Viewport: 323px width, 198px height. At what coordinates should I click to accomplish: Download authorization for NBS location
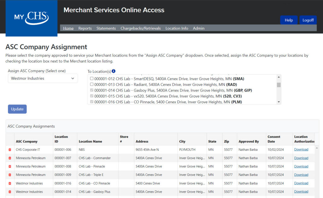(301, 150)
